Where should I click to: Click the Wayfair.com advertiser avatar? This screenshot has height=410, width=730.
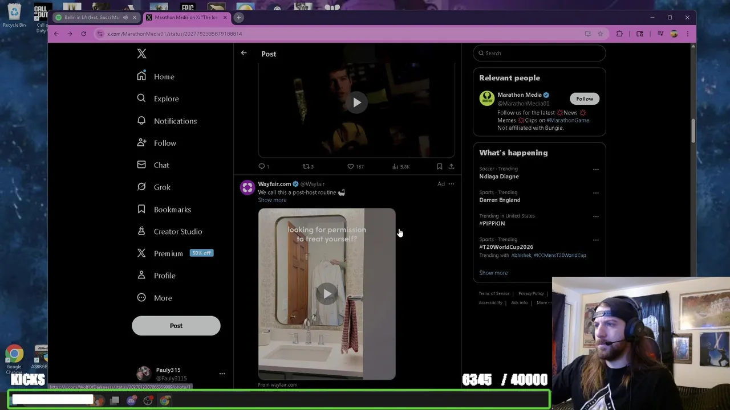pyautogui.click(x=247, y=188)
